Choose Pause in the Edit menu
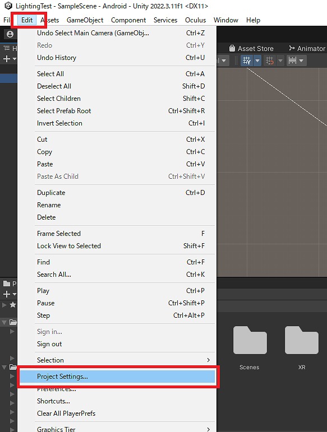Screen dimensions: 327x432 (x=117, y=303)
